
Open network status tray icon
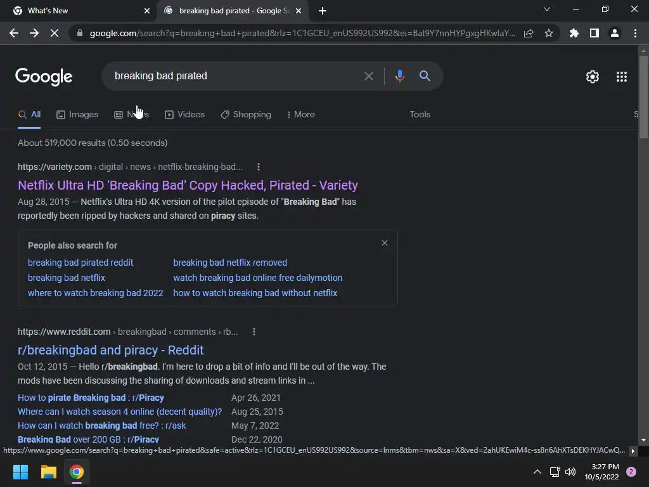click(555, 472)
